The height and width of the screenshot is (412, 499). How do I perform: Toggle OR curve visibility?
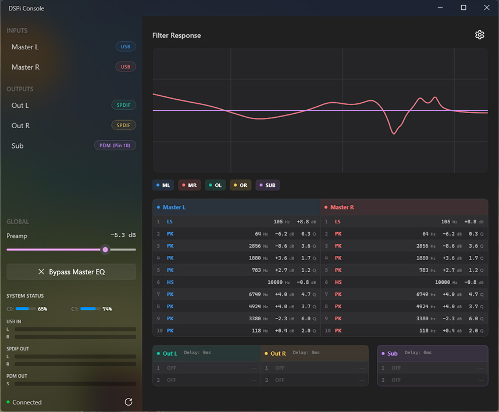pos(240,185)
